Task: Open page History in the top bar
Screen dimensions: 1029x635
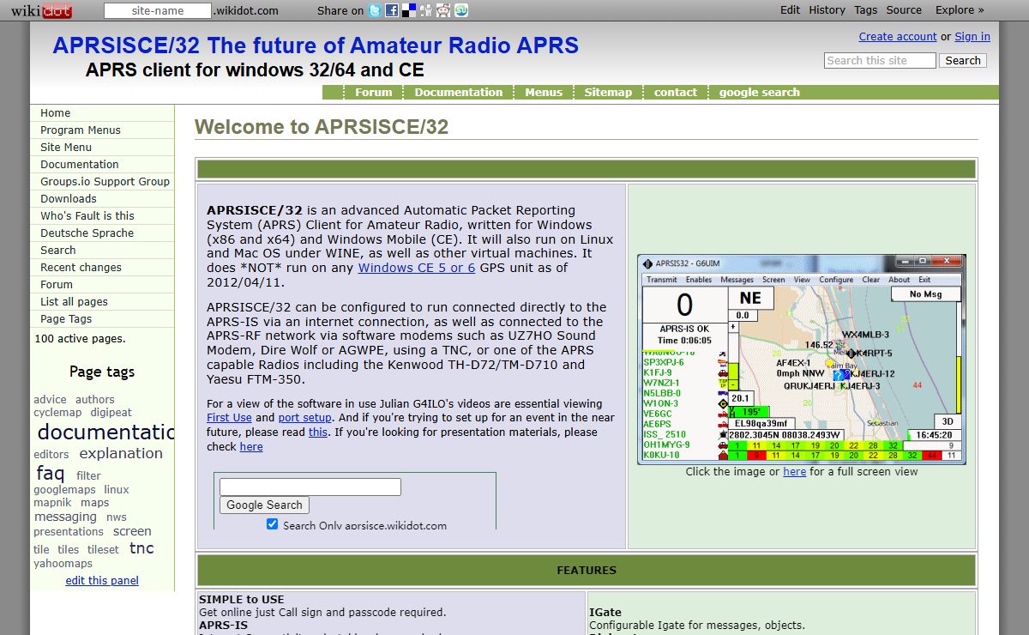Action: click(827, 10)
